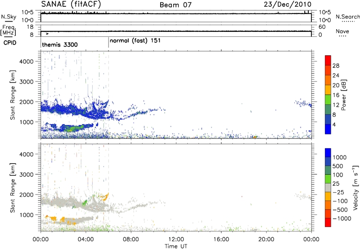Click the green high-power echo patch near 1000 km
This screenshot has width=360, height=249.
coord(73,128)
